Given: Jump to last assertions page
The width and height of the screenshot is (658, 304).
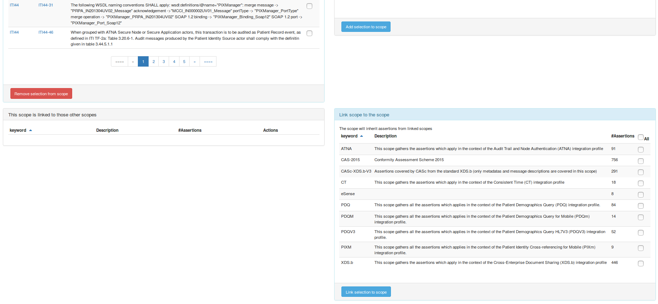Looking at the screenshot, I should tap(208, 62).
